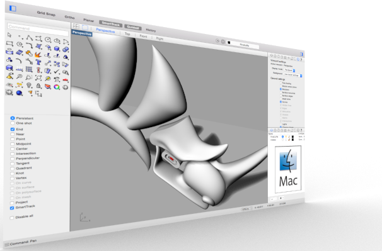Pick the Circle tool
Viewport: 382px width, 251px height.
coord(48,40)
